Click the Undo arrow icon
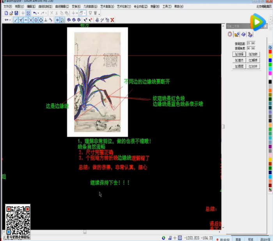273x241 pixels. [x=34, y=13]
